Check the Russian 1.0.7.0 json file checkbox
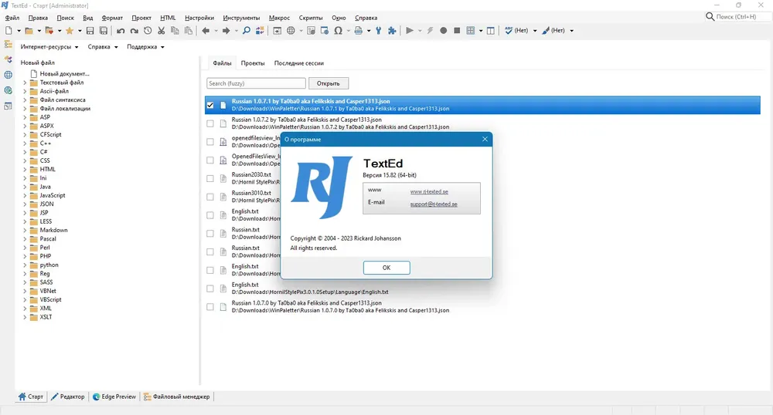This screenshot has height=415, width=773. coord(210,307)
